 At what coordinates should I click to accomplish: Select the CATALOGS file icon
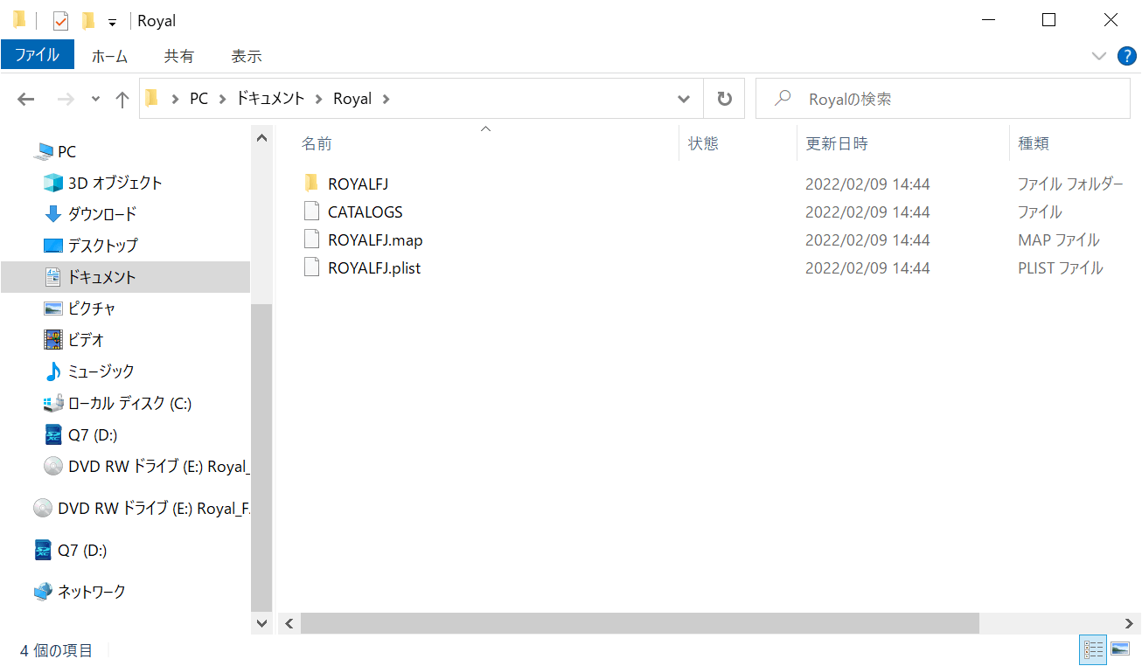[311, 212]
